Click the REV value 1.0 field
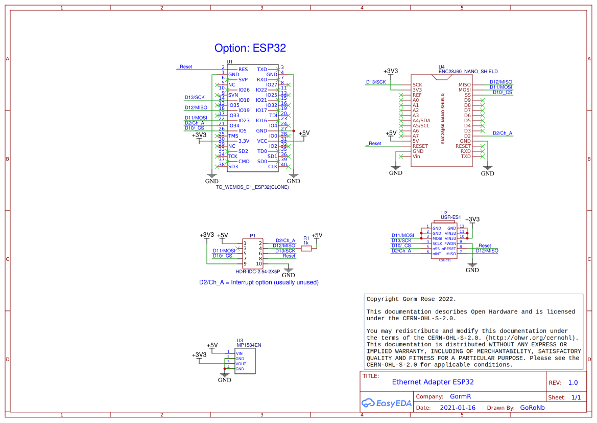Screen dimensions: 597x423 coord(572,383)
